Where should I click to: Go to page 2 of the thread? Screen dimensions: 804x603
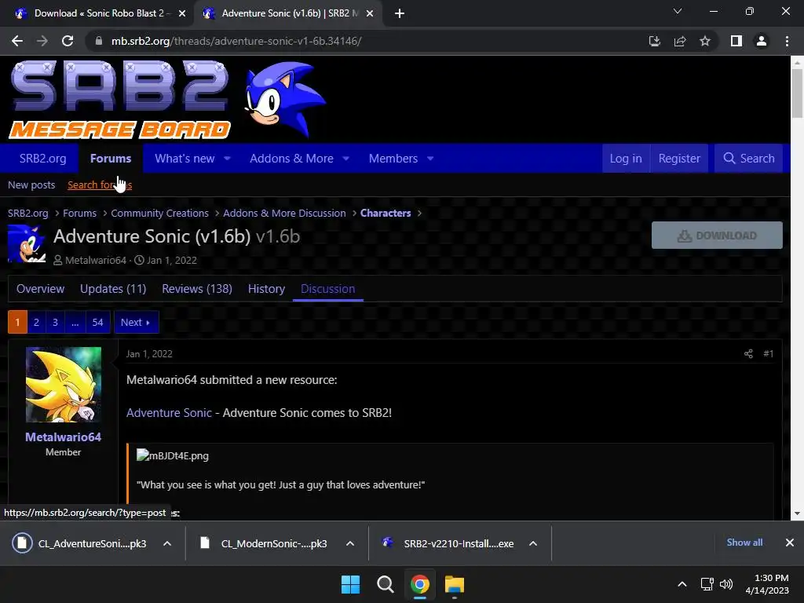[x=36, y=322]
